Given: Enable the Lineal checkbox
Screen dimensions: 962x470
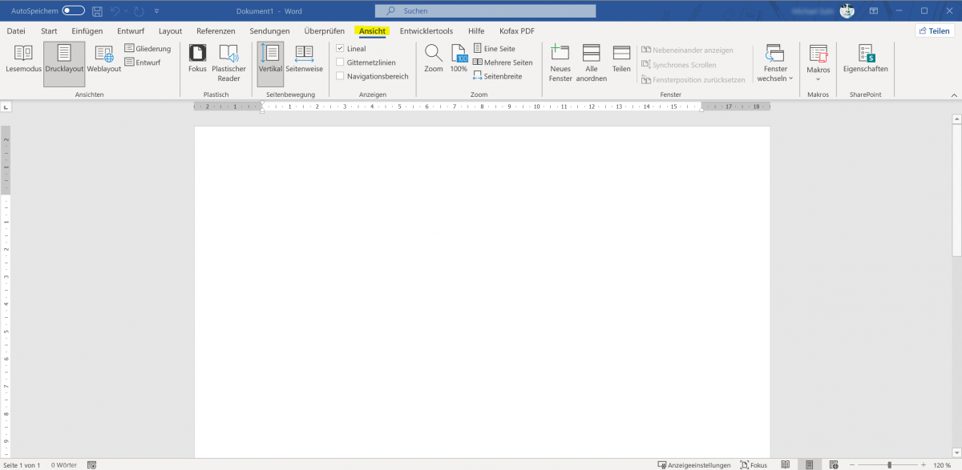Looking at the screenshot, I should point(341,48).
